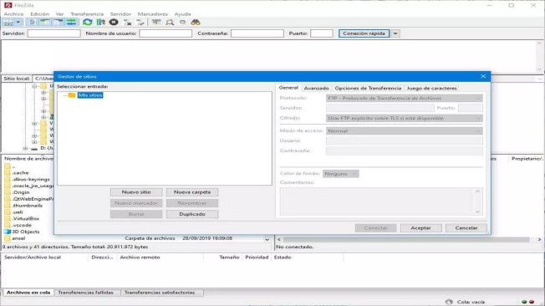Open the Protocolo dropdown

click(405, 99)
